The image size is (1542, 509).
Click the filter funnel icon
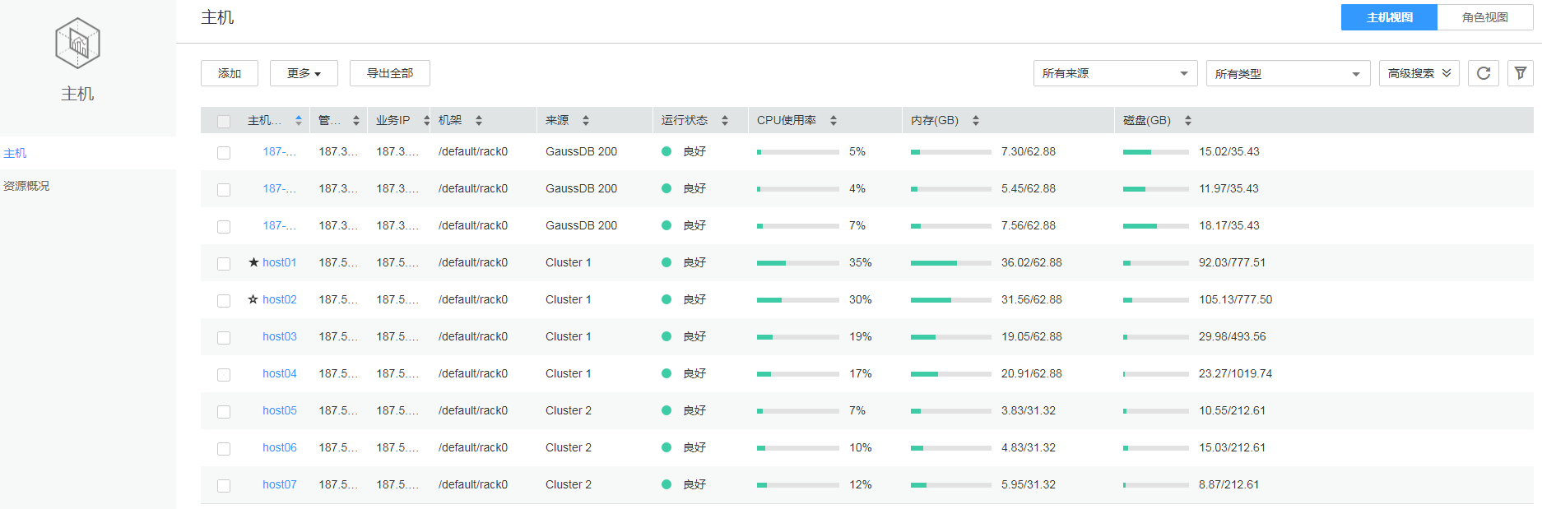1521,73
